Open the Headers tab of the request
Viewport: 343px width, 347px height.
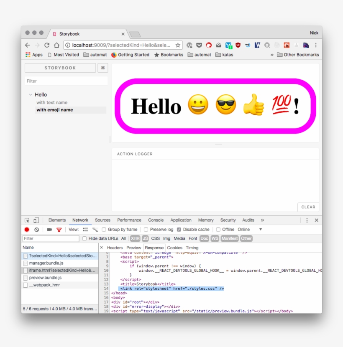[115, 248]
